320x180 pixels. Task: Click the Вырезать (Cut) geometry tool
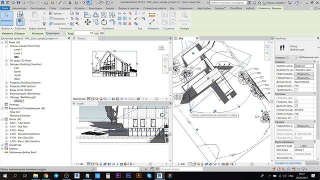[58, 18]
